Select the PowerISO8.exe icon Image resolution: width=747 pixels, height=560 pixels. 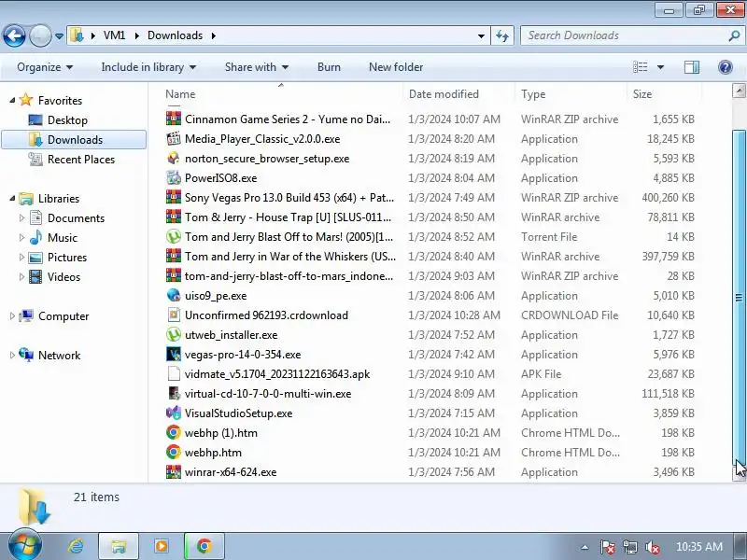click(174, 177)
